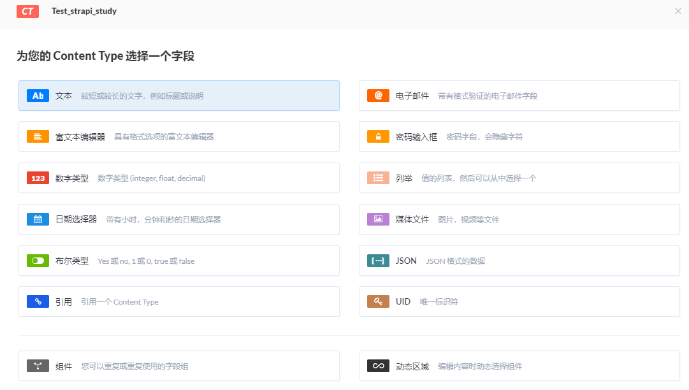Click the lock icon for 密码输入框
Image resolution: width=689 pixels, height=390 pixels.
378,136
